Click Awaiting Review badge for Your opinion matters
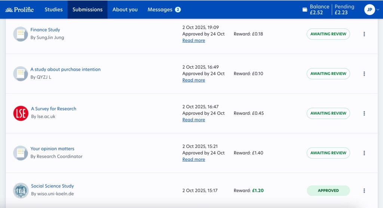This screenshot has height=208, width=383. (328, 153)
